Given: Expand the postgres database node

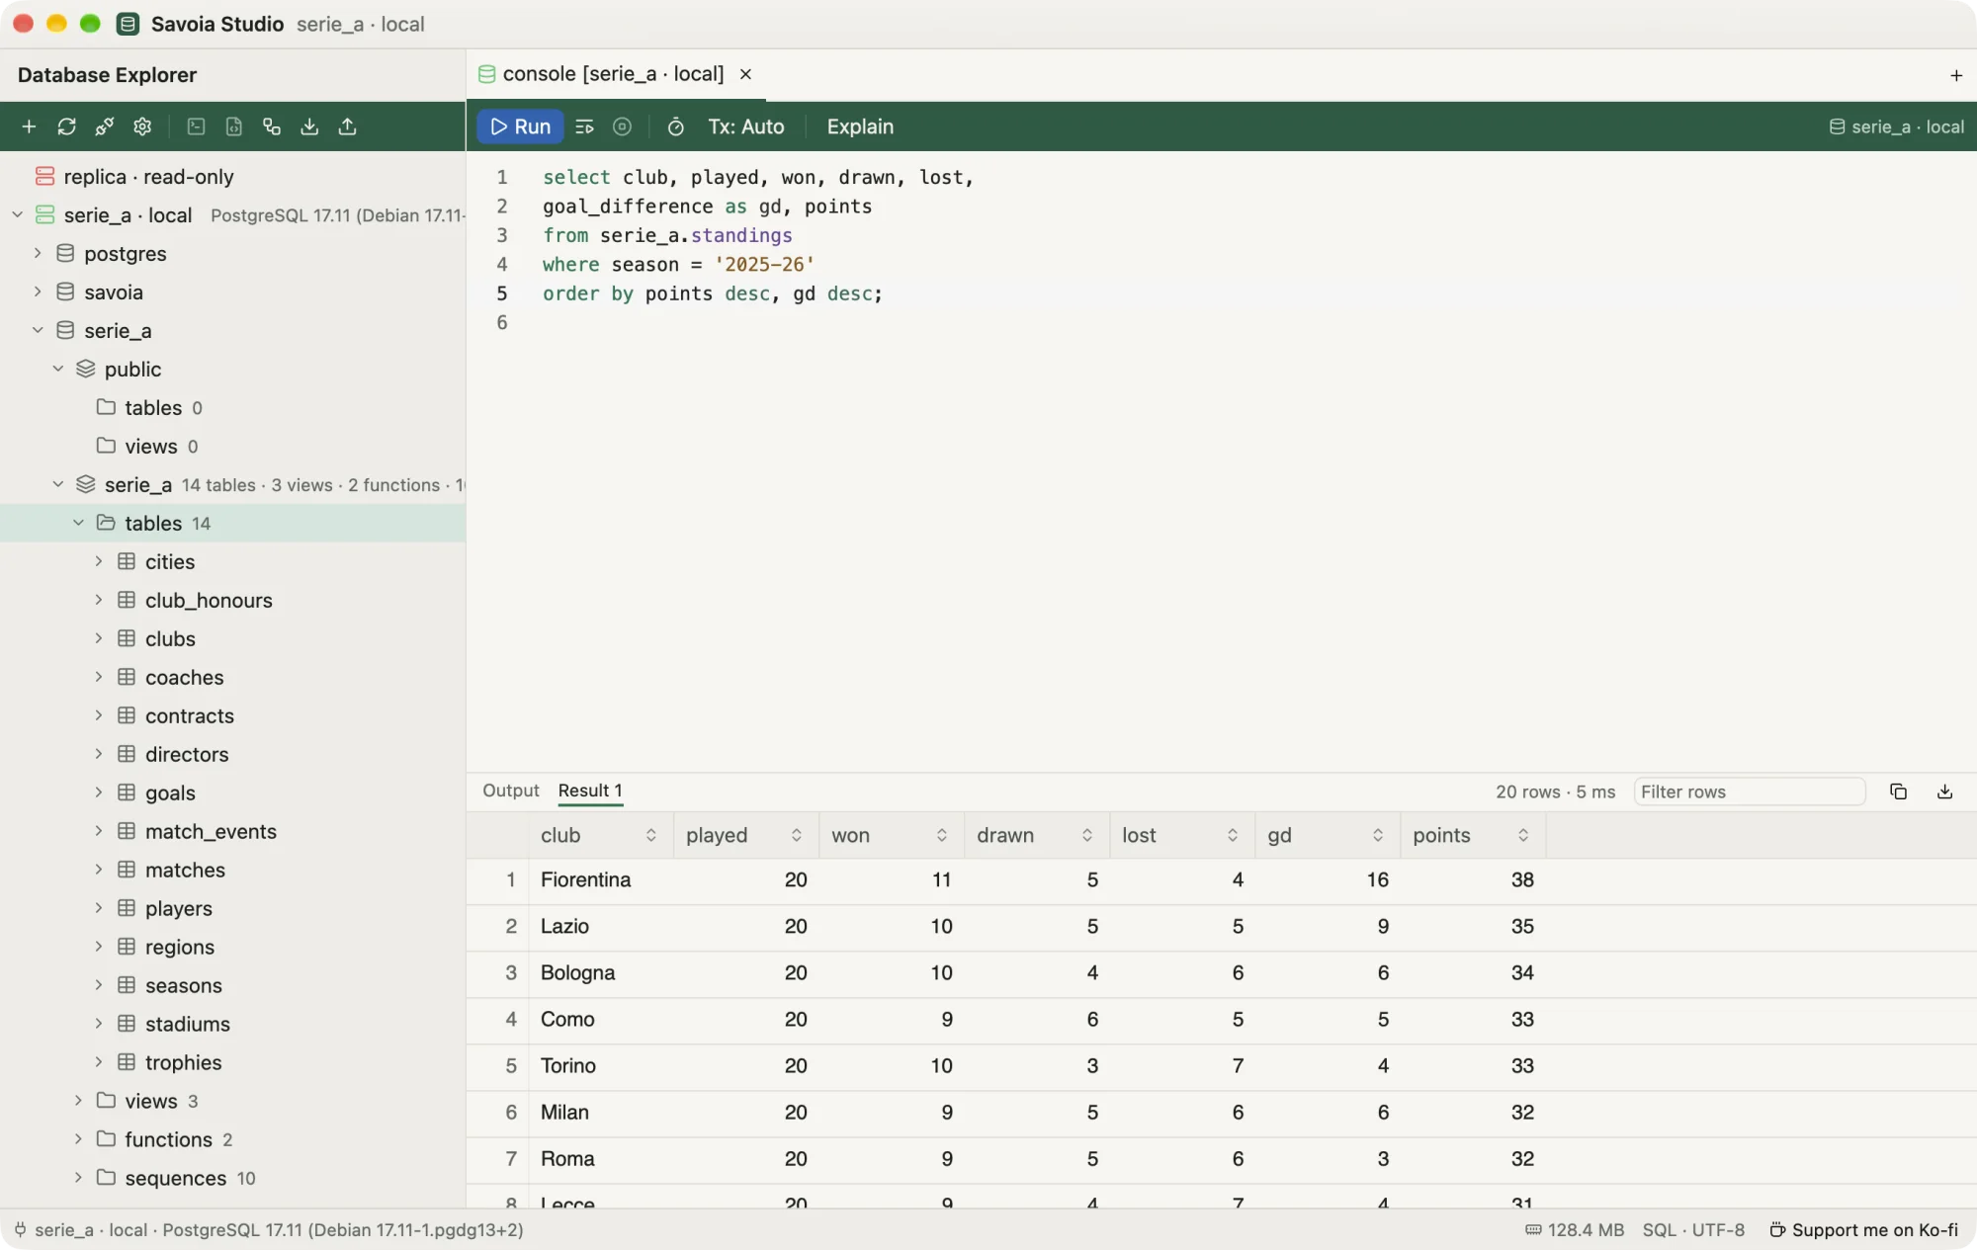Looking at the screenshot, I should pyautogui.click(x=38, y=253).
